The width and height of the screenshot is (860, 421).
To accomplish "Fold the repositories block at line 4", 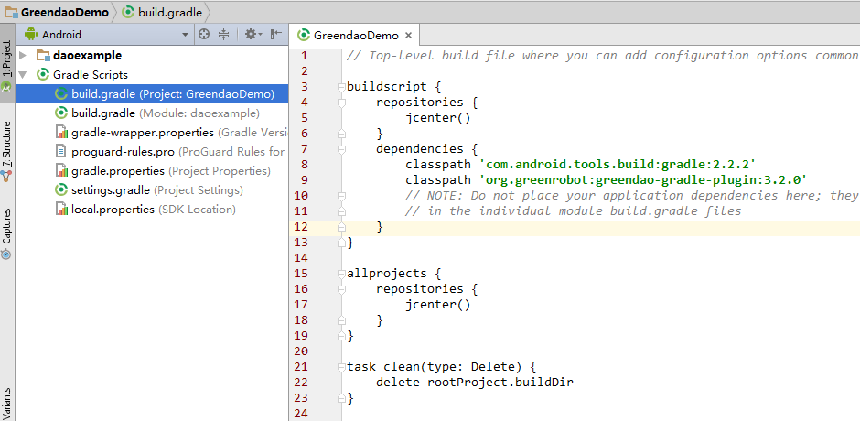I will point(341,103).
